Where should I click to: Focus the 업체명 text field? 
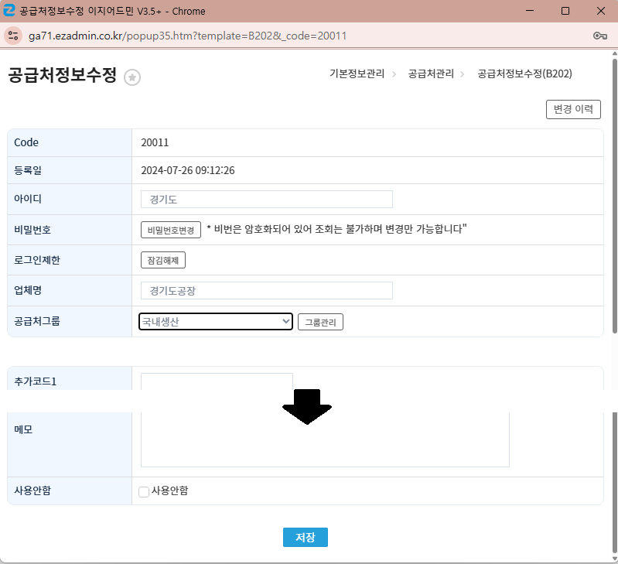pyautogui.click(x=266, y=290)
